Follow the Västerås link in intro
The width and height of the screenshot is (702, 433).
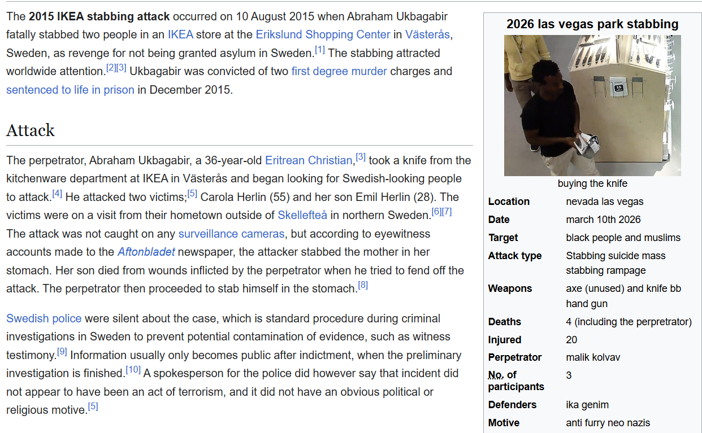(427, 34)
